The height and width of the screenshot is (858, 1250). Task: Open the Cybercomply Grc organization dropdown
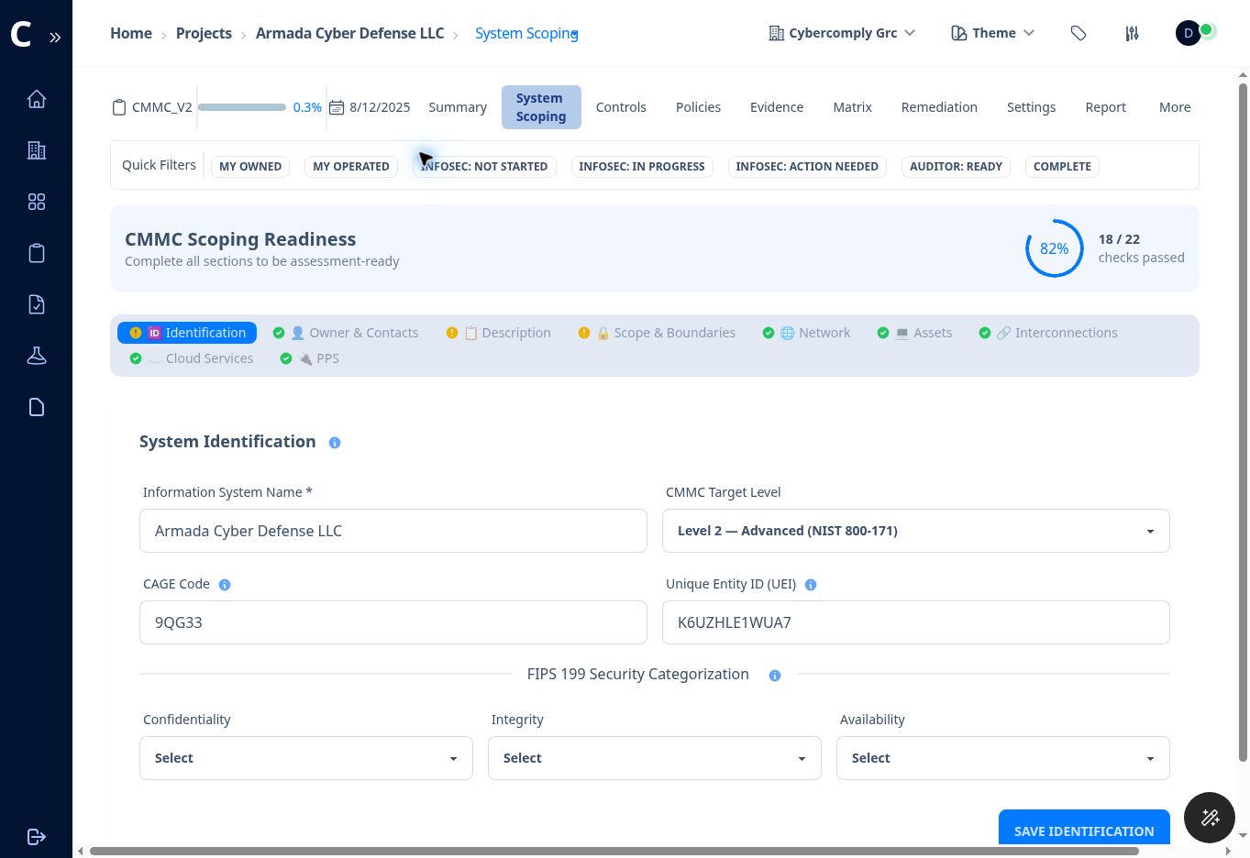[x=842, y=33]
